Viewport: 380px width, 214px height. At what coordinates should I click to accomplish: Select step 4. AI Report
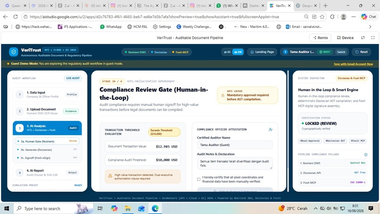[47, 172]
